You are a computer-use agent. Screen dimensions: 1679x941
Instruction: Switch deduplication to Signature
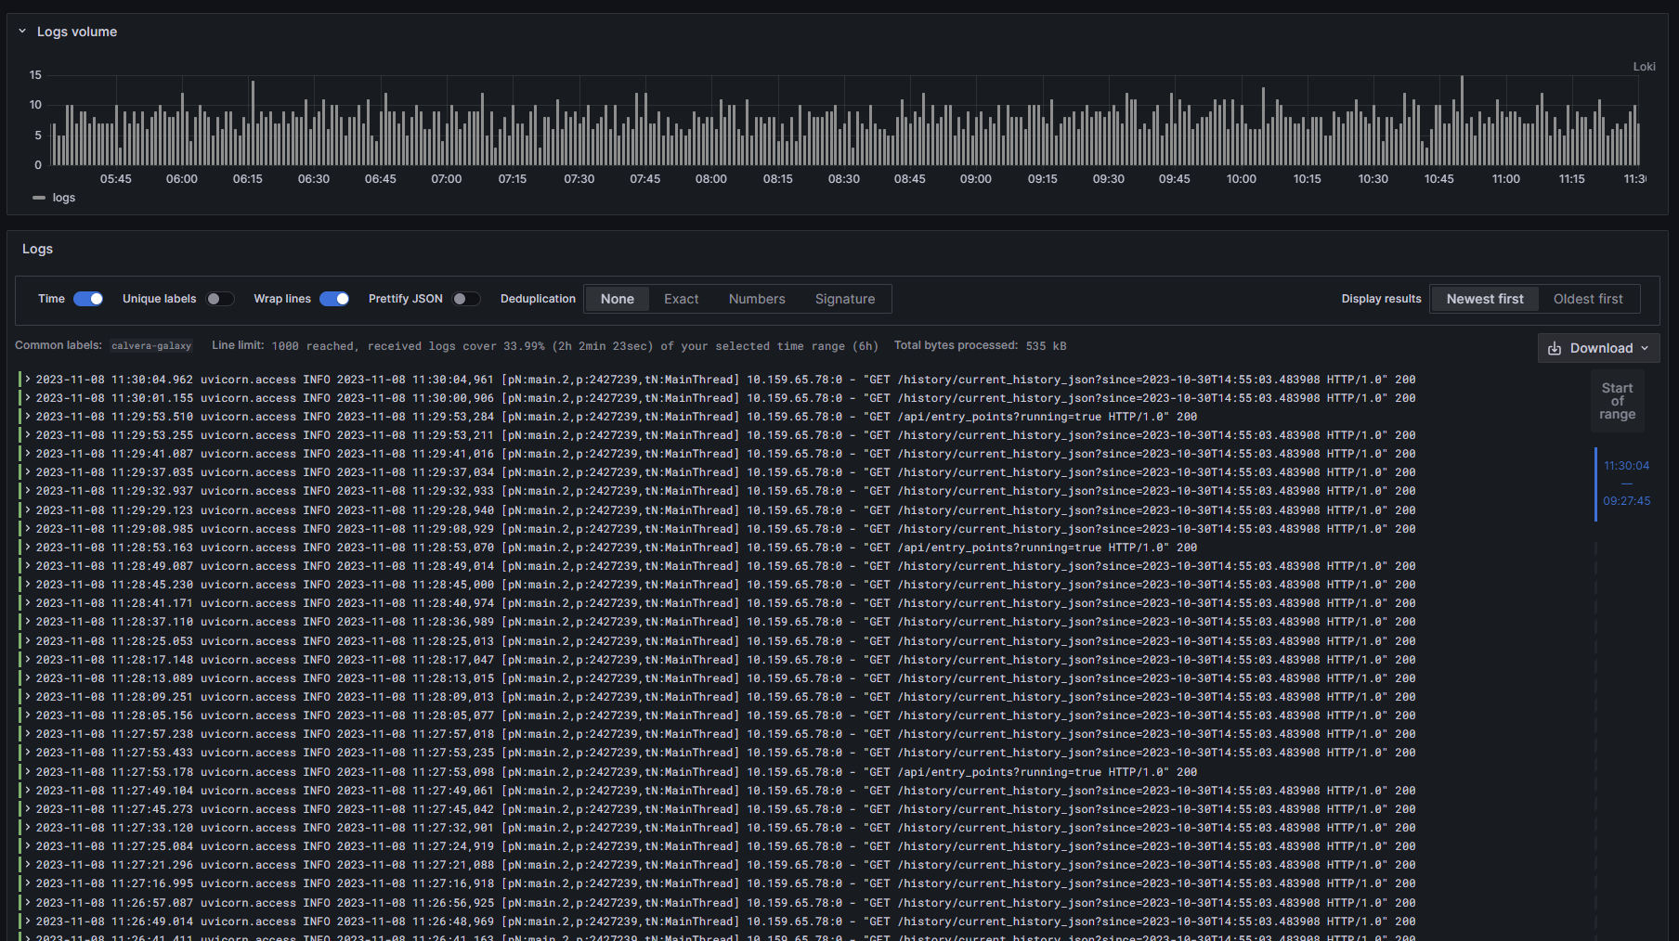pos(845,299)
